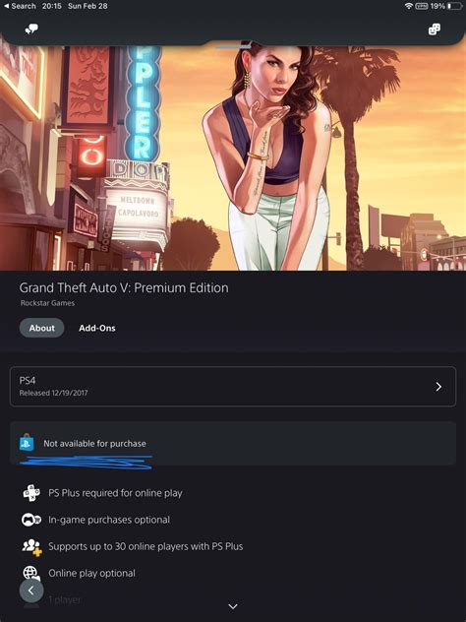Expand the PS4 release chevron
466x622 pixels.
[438, 387]
